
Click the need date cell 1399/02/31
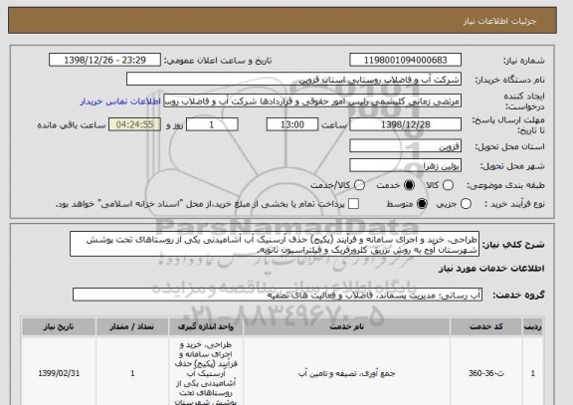click(59, 373)
